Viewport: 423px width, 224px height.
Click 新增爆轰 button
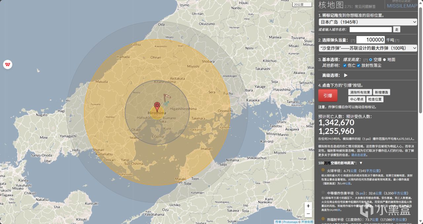381,92
